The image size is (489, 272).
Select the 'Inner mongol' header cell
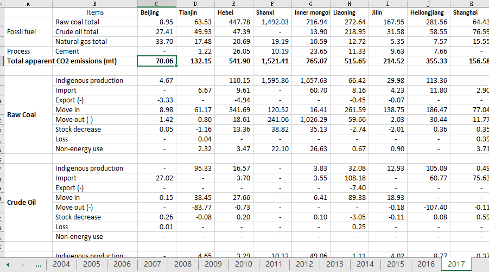[311, 12]
